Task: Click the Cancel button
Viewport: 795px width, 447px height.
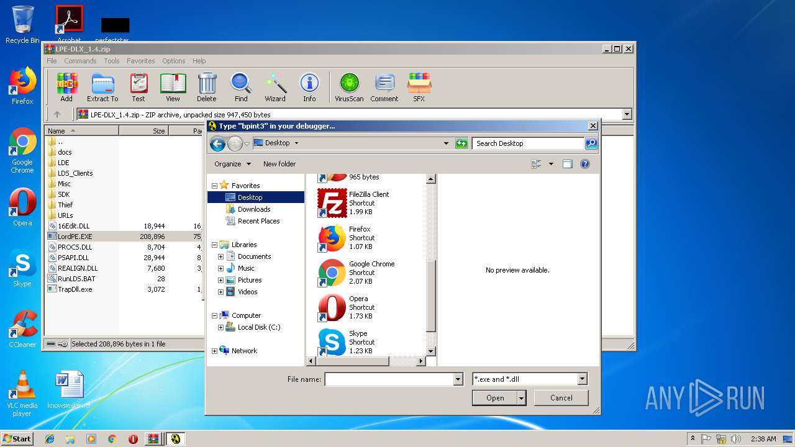Action: tap(561, 398)
